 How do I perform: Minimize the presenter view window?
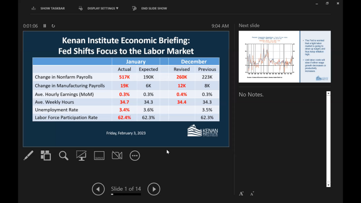(317, 3)
